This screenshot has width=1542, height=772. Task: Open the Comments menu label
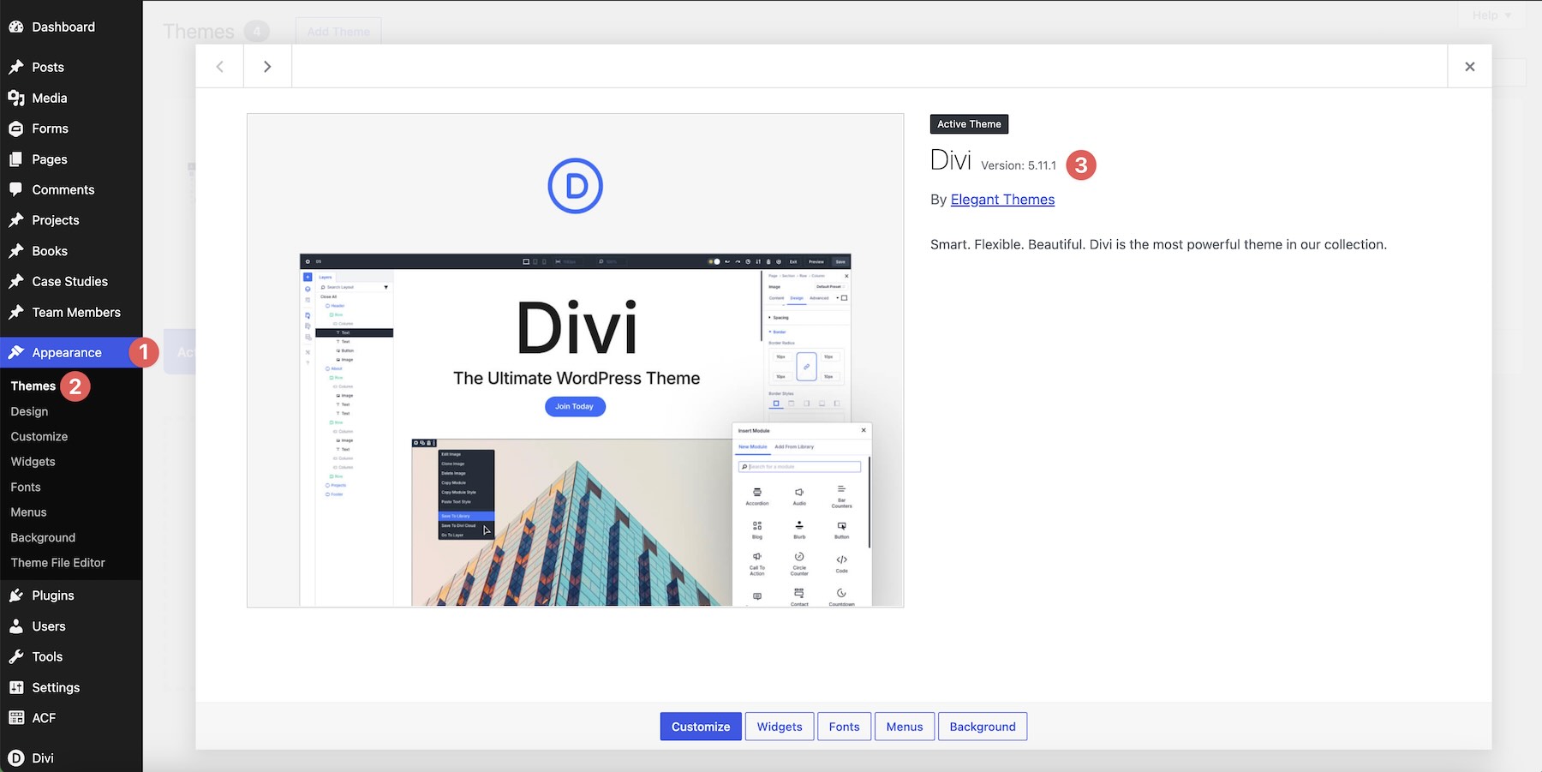click(x=63, y=189)
